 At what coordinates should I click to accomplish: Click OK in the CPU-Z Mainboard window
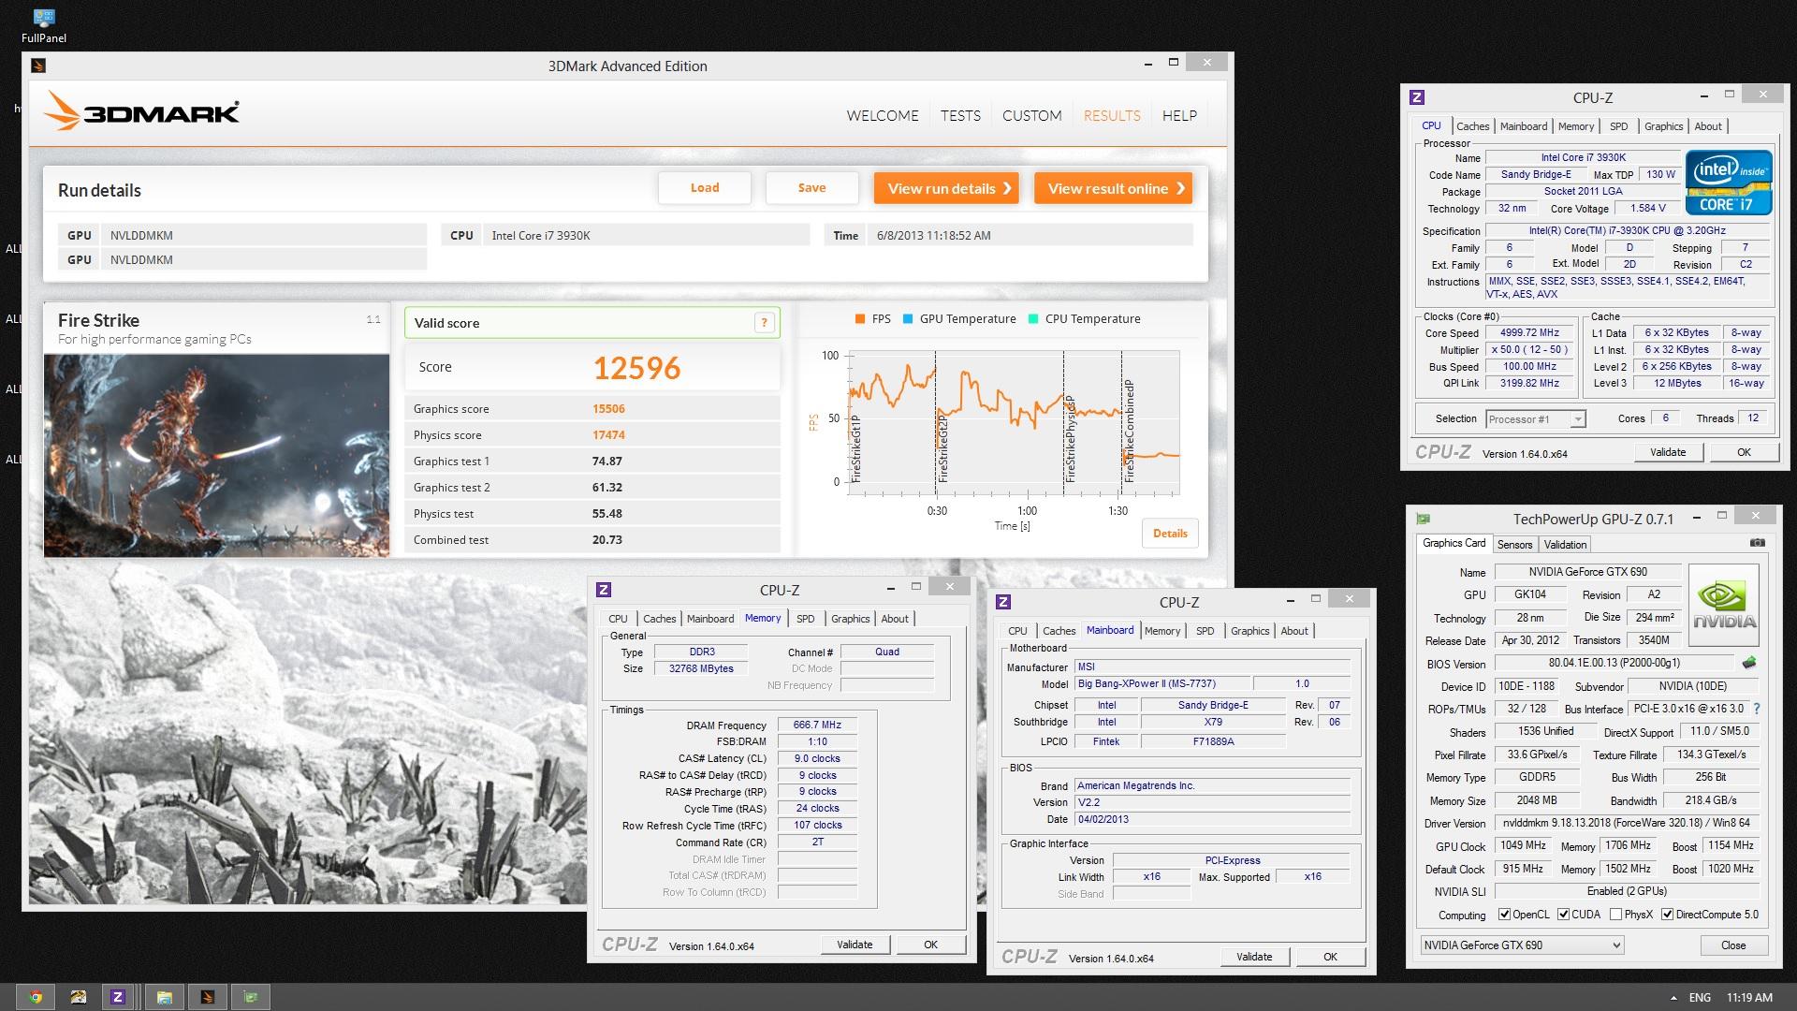pos(1330,957)
